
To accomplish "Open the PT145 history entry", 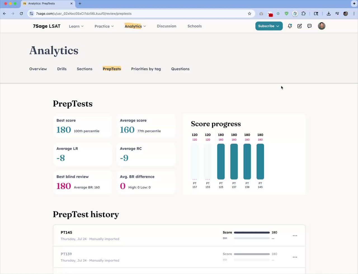I will (179, 235).
